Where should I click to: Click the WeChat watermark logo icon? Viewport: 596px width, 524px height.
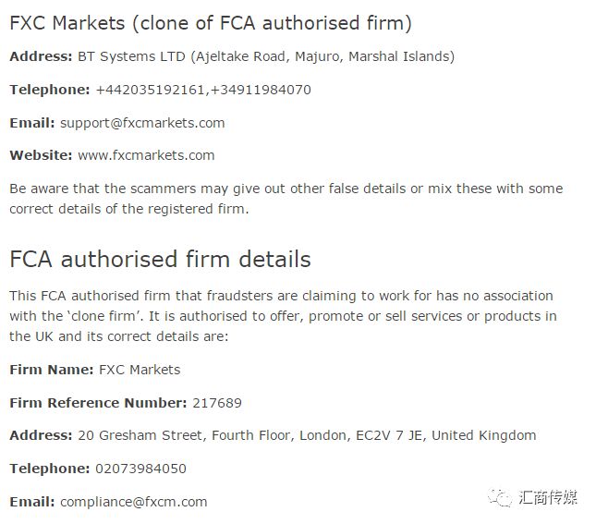[x=500, y=498]
